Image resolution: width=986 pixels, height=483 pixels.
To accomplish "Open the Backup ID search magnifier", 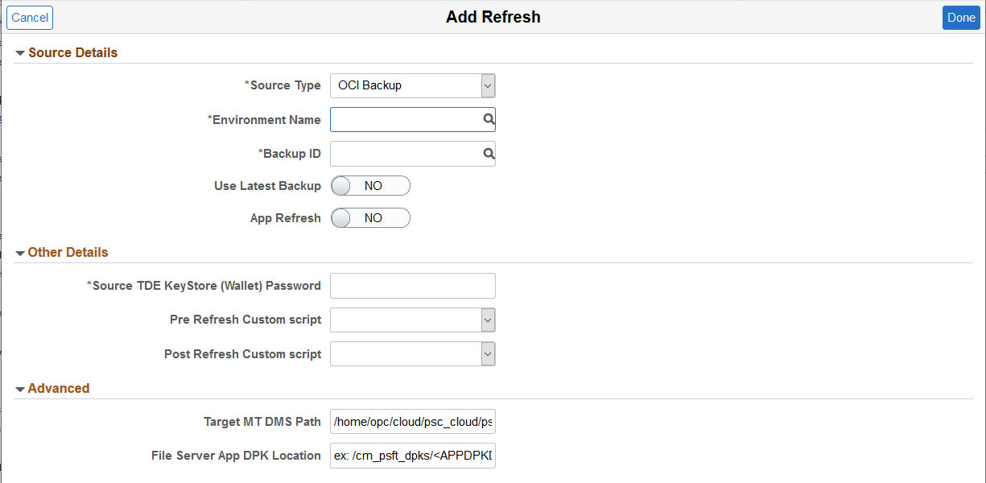I will tap(489, 153).
